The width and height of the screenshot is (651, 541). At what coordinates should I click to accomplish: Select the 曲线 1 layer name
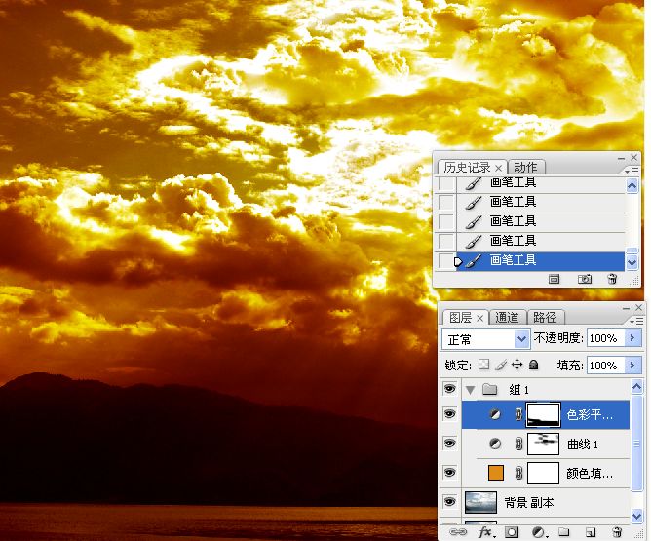[583, 444]
